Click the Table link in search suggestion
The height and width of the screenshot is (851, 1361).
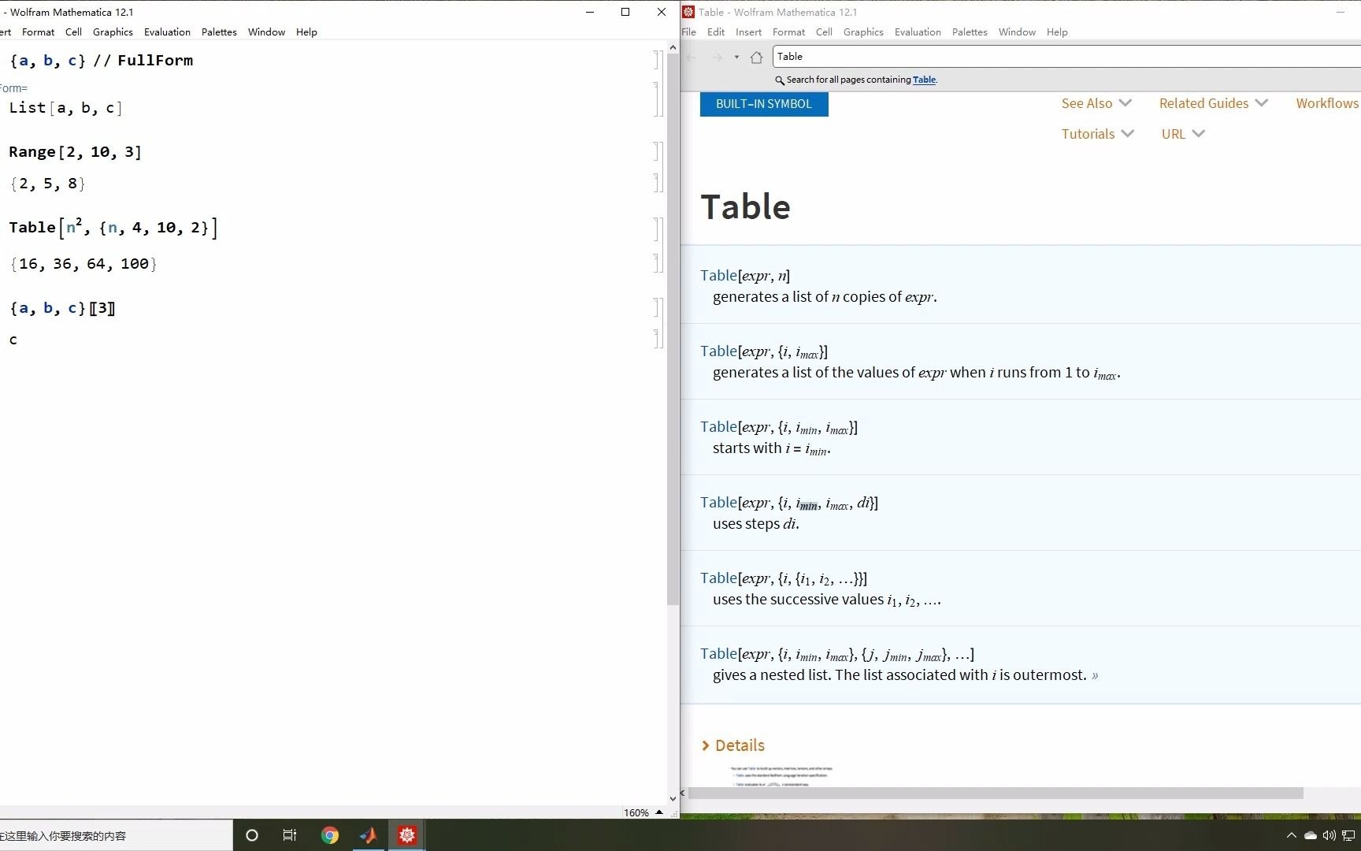[x=924, y=80]
